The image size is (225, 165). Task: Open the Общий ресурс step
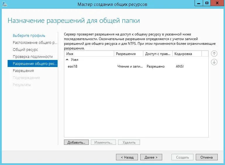[x=25, y=50]
